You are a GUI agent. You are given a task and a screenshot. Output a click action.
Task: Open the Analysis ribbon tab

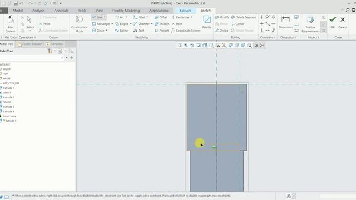tap(38, 11)
